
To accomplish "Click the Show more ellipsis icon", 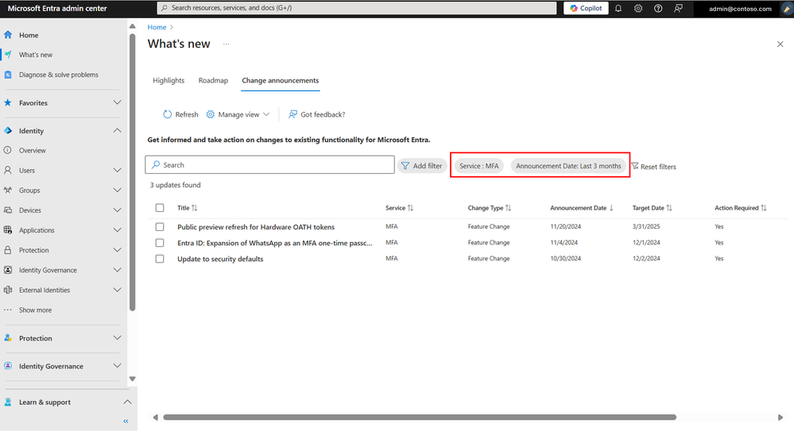I will pos(8,310).
